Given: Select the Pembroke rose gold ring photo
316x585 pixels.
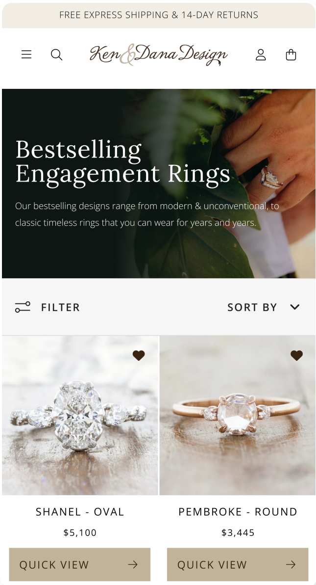Looking at the screenshot, I should (x=238, y=415).
